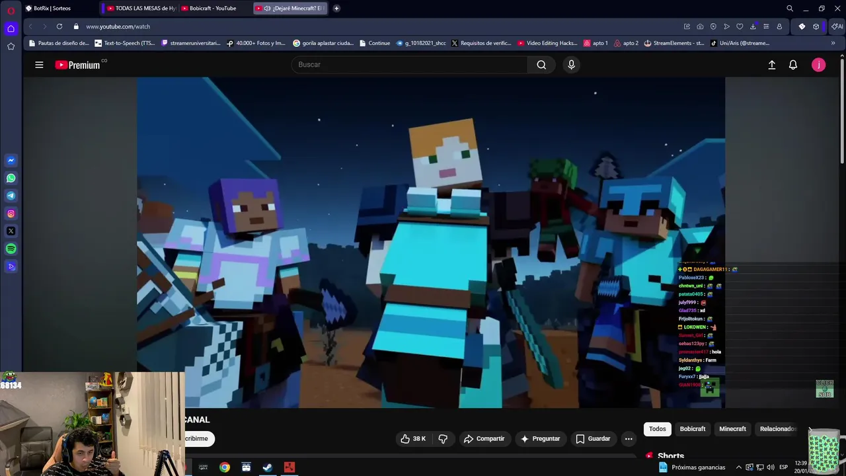Switch to BotRix | Sorteos tab
The image size is (846, 476).
[x=59, y=9]
